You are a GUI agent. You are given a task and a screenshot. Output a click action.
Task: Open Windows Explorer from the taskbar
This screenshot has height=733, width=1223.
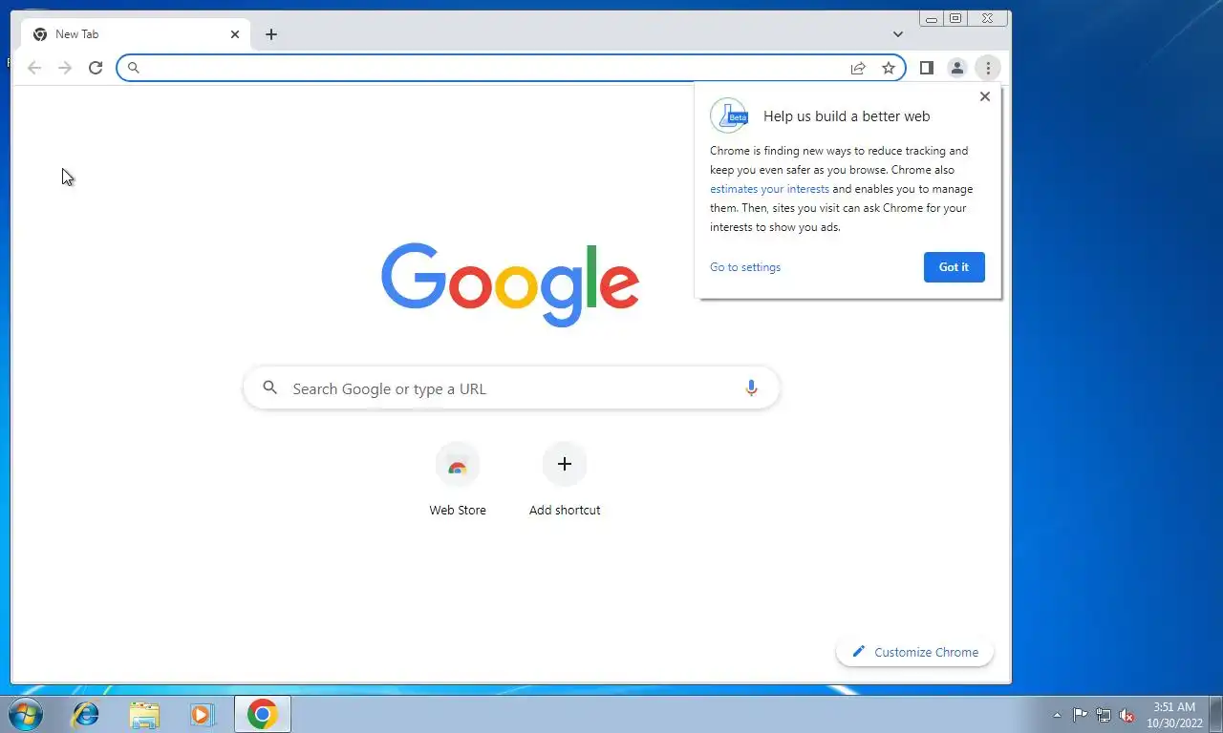[144, 714]
